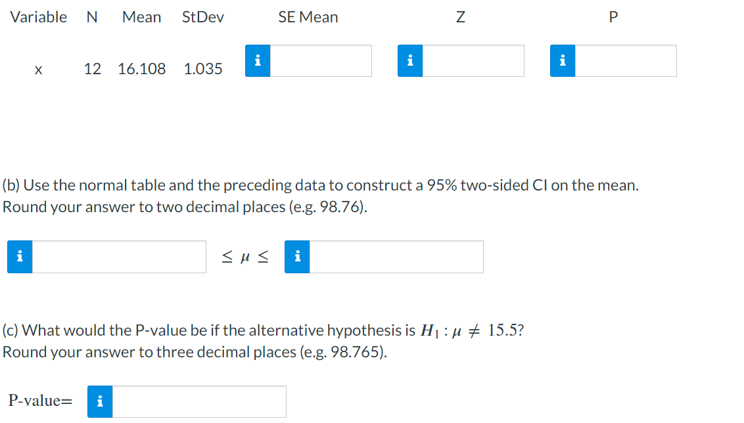The height and width of the screenshot is (423, 744).
Task: Open info icon for CI upper bound
Action: (297, 257)
